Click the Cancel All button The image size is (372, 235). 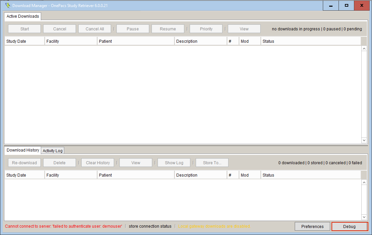pos(95,29)
